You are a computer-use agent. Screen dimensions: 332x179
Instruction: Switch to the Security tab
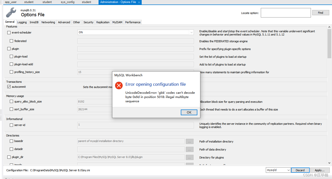[x=89, y=22]
